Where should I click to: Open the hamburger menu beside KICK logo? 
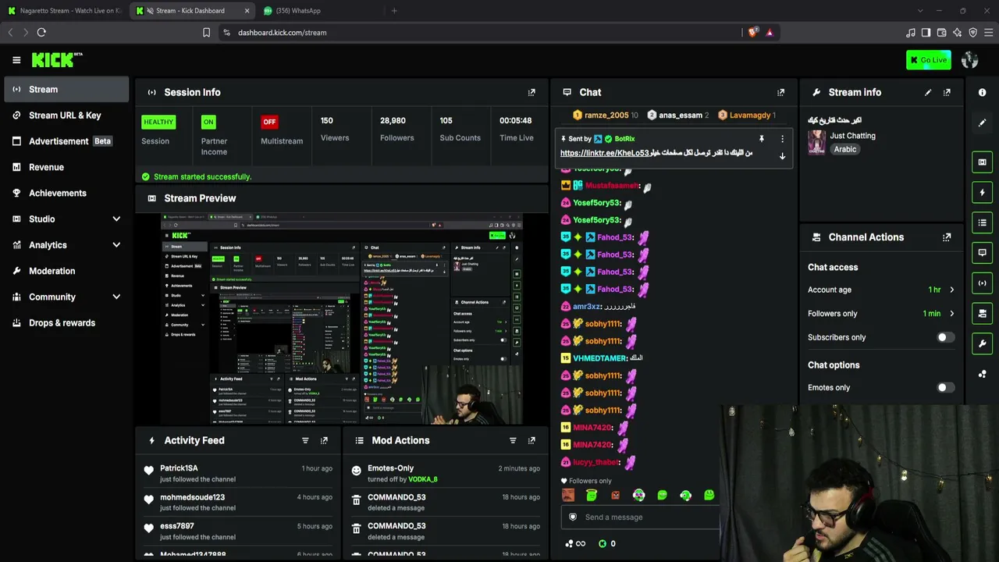pos(16,60)
